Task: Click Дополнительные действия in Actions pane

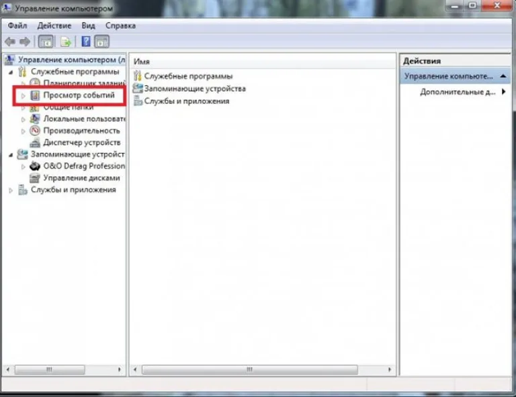Action: pyautogui.click(x=458, y=92)
